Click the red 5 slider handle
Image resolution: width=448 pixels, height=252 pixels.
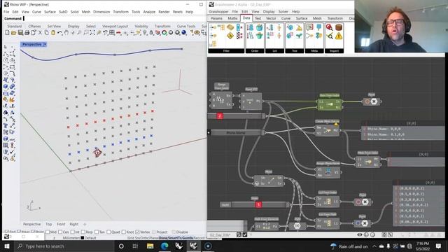point(258,204)
